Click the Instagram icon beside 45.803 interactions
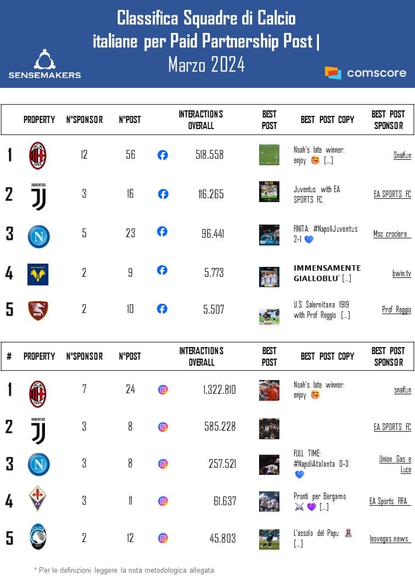 click(x=163, y=538)
